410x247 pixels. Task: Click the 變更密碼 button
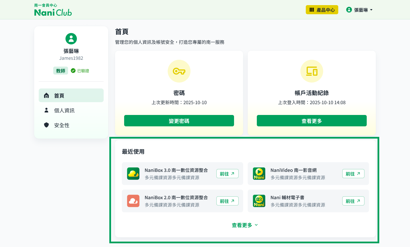pos(179,121)
